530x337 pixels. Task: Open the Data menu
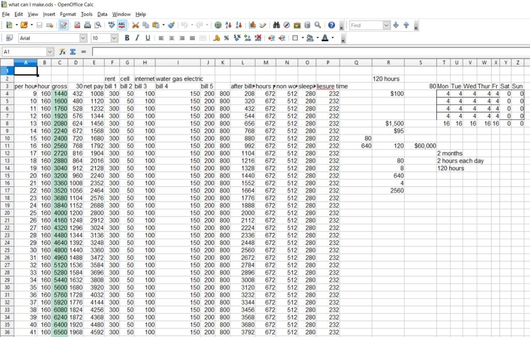(102, 14)
